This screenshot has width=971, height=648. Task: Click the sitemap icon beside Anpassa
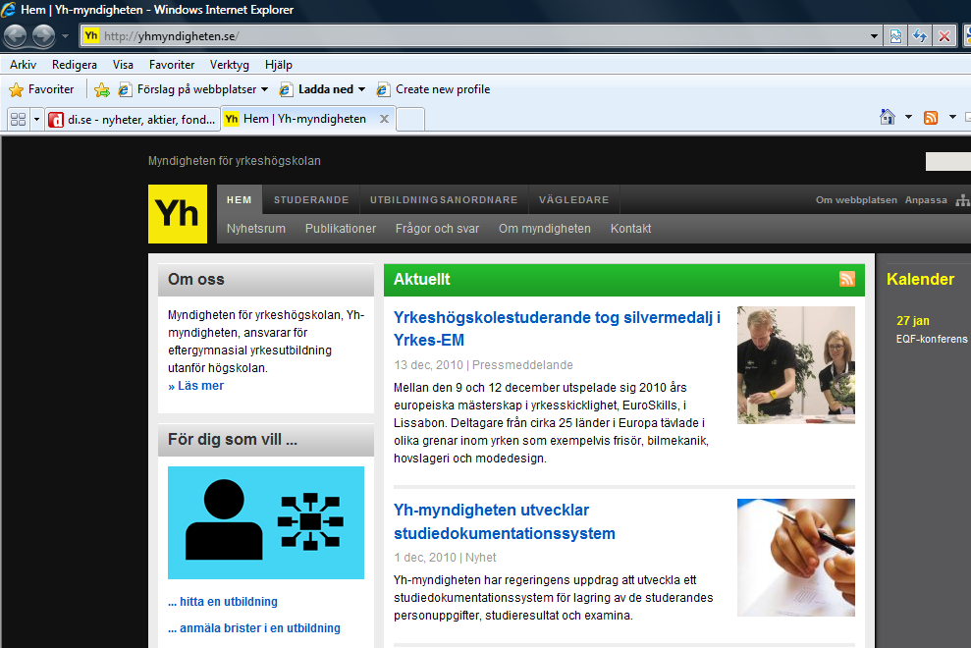(963, 200)
